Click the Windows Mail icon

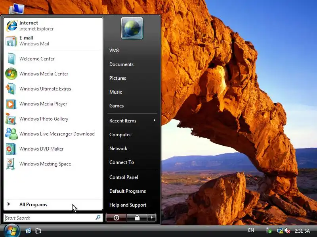tap(11, 41)
